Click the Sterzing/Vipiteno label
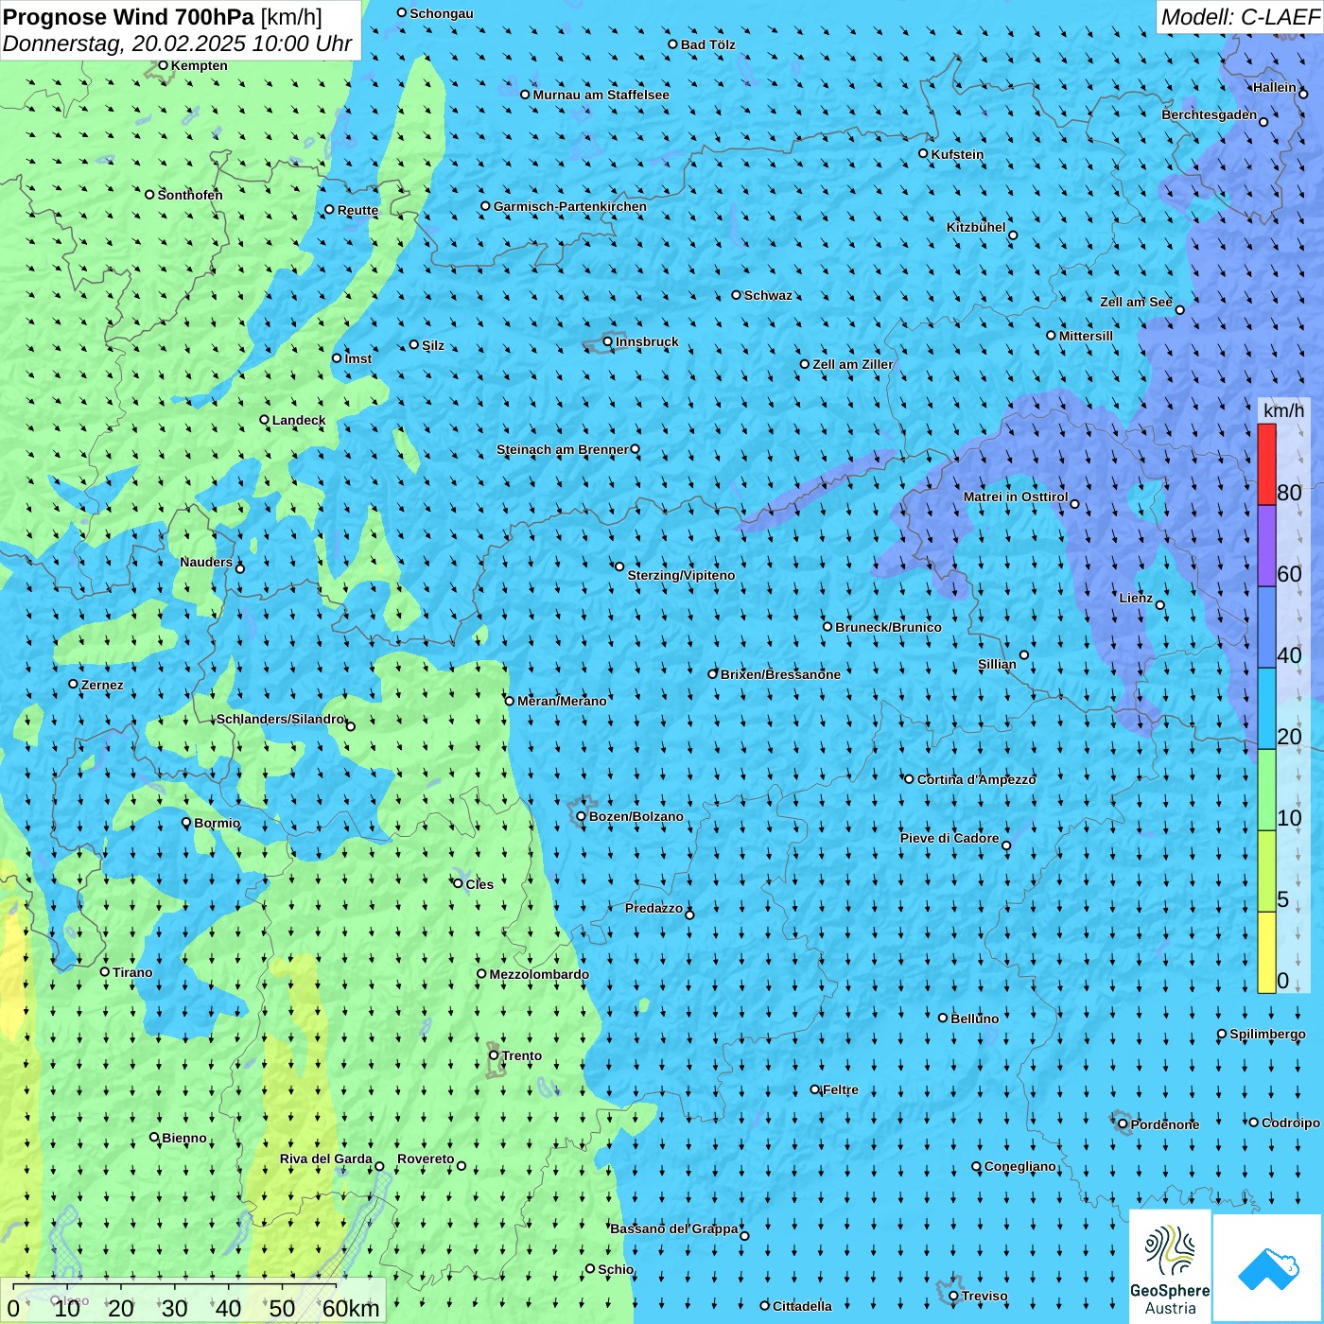This screenshot has width=1324, height=1324. [681, 575]
